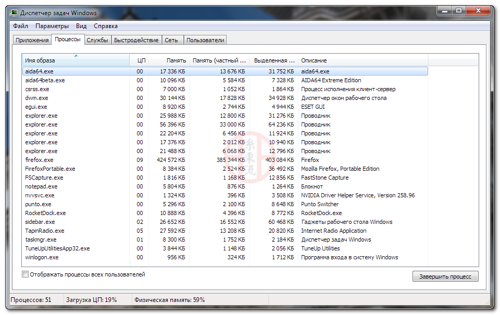Click Процессов: 51 in status bar

pos(31,300)
